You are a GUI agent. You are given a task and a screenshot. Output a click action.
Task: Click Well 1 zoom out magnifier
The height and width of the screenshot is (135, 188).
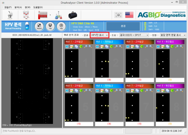click(x=90, y=47)
